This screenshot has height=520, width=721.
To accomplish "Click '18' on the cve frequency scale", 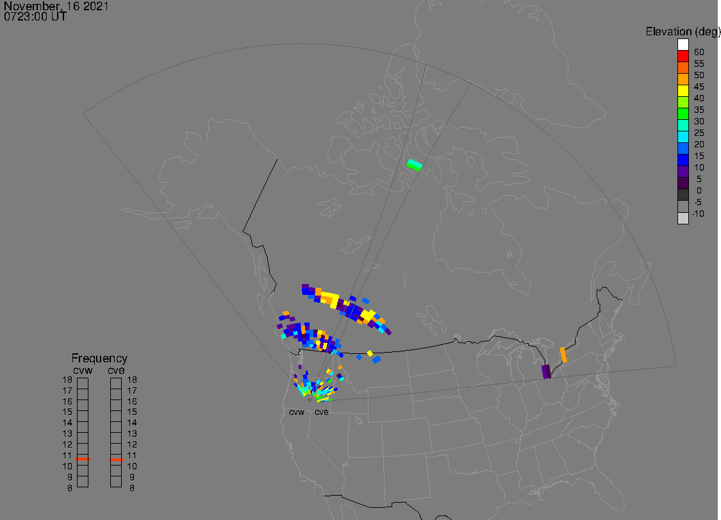I will point(132,380).
